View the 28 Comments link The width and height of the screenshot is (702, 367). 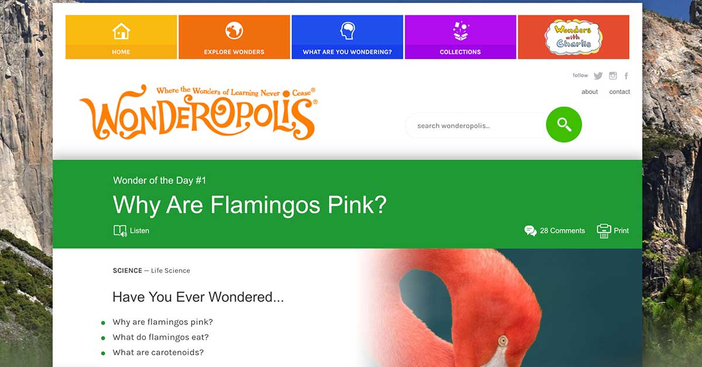point(555,231)
